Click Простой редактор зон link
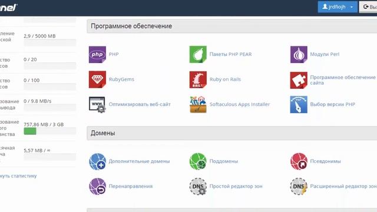The height and width of the screenshot is (212, 377). tap(236, 186)
